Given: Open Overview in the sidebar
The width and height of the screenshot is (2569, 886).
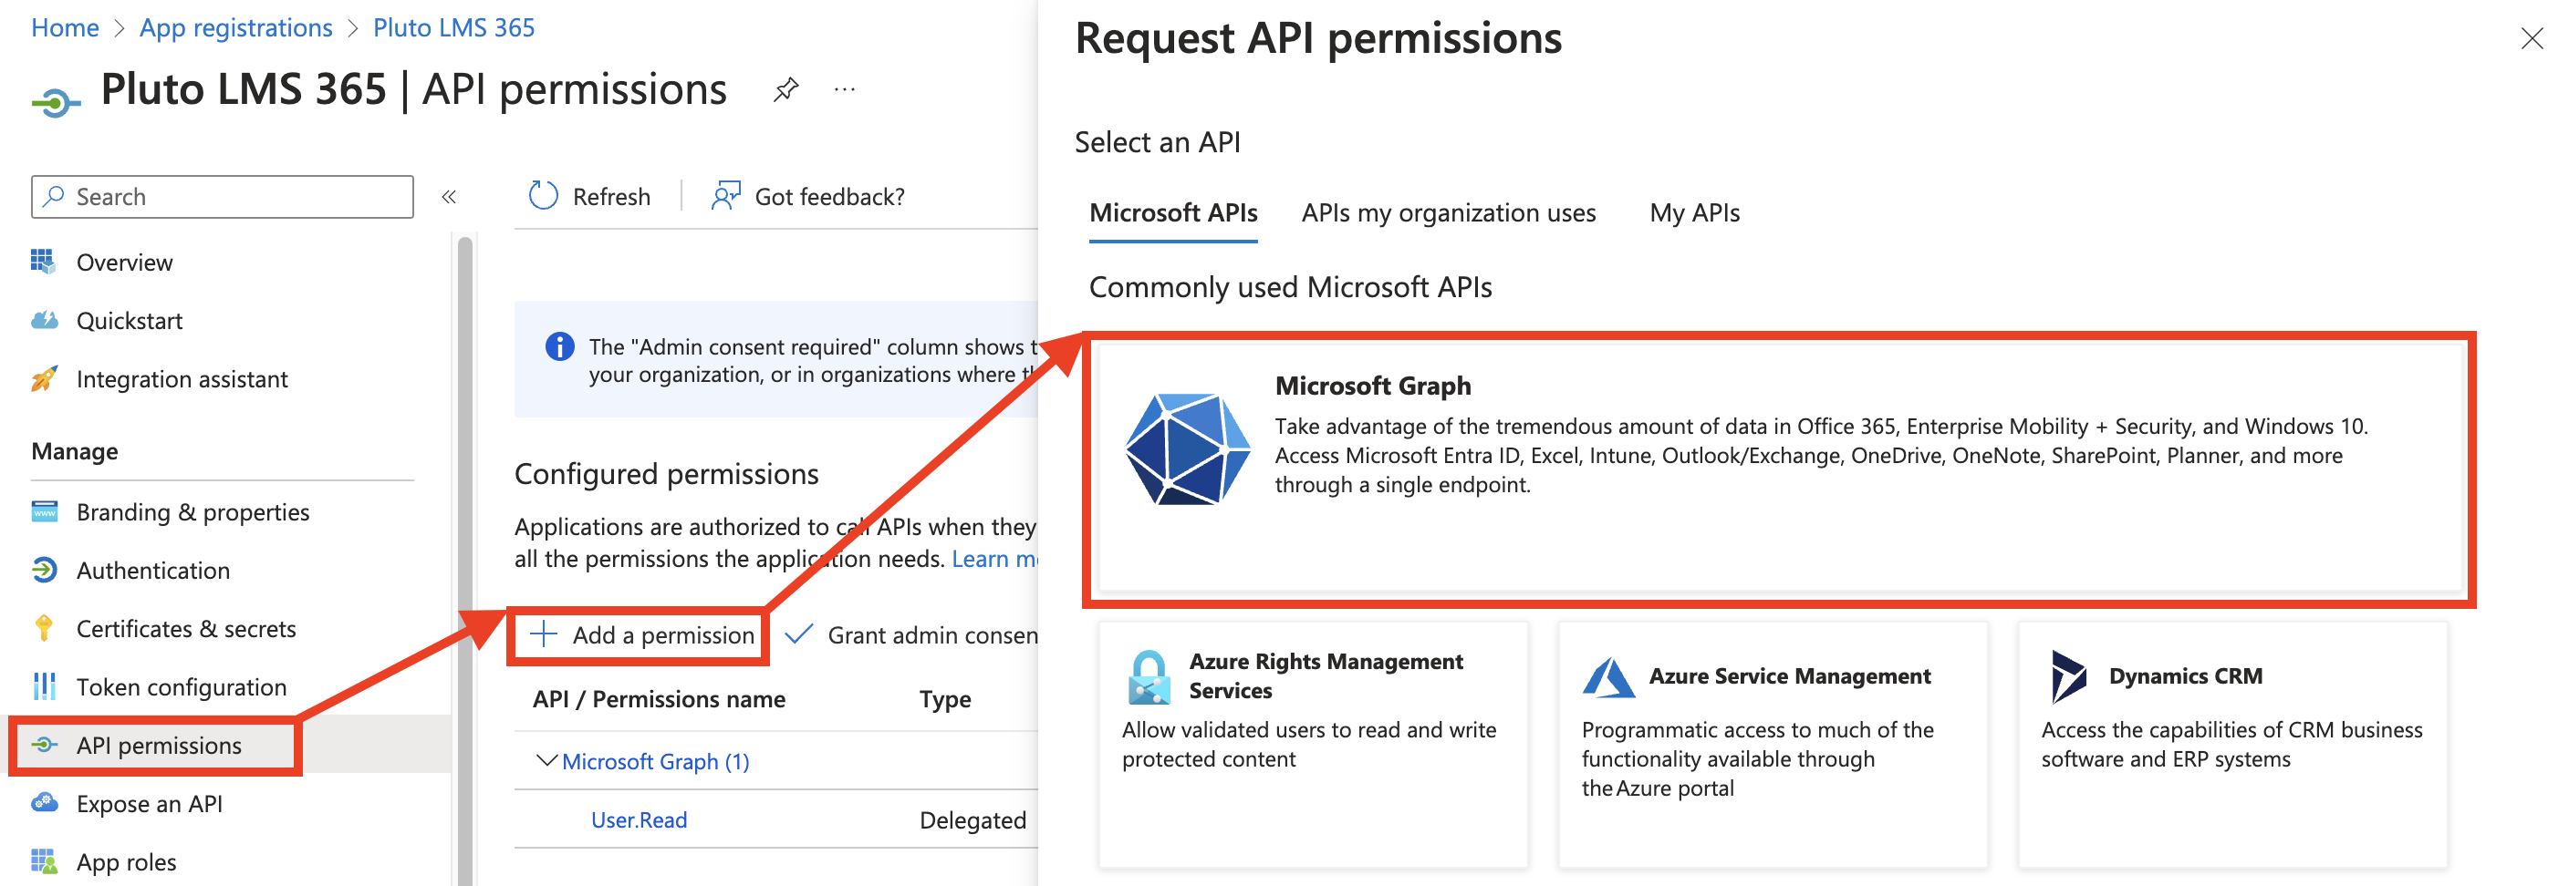Looking at the screenshot, I should coord(125,263).
